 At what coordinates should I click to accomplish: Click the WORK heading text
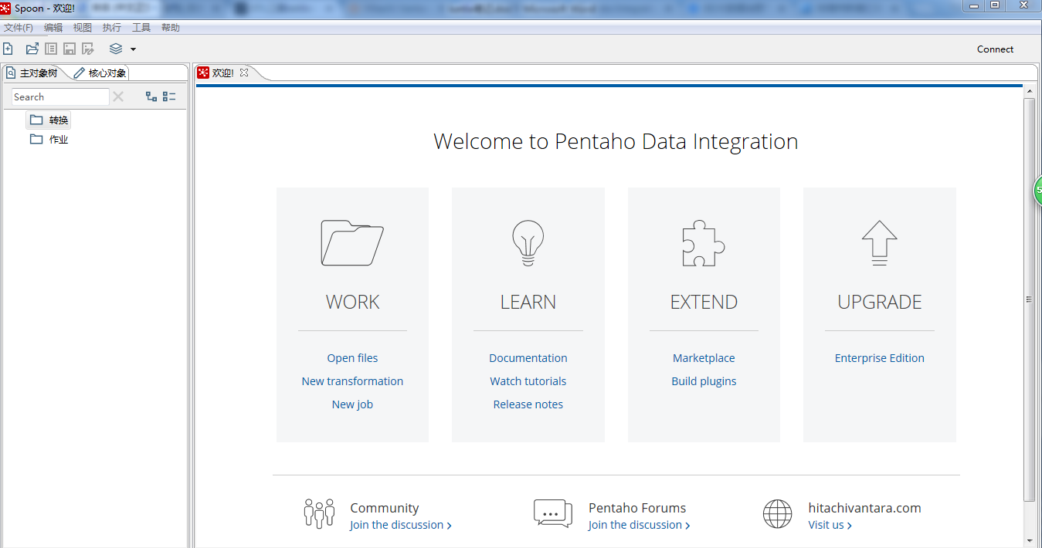coord(352,302)
